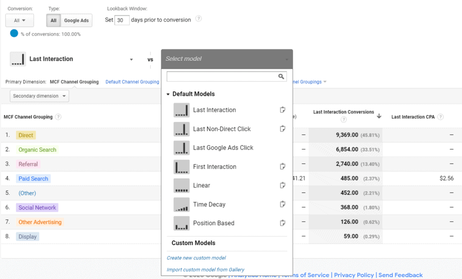Sort by Last Interaction Conversions column

pyautogui.click(x=343, y=112)
